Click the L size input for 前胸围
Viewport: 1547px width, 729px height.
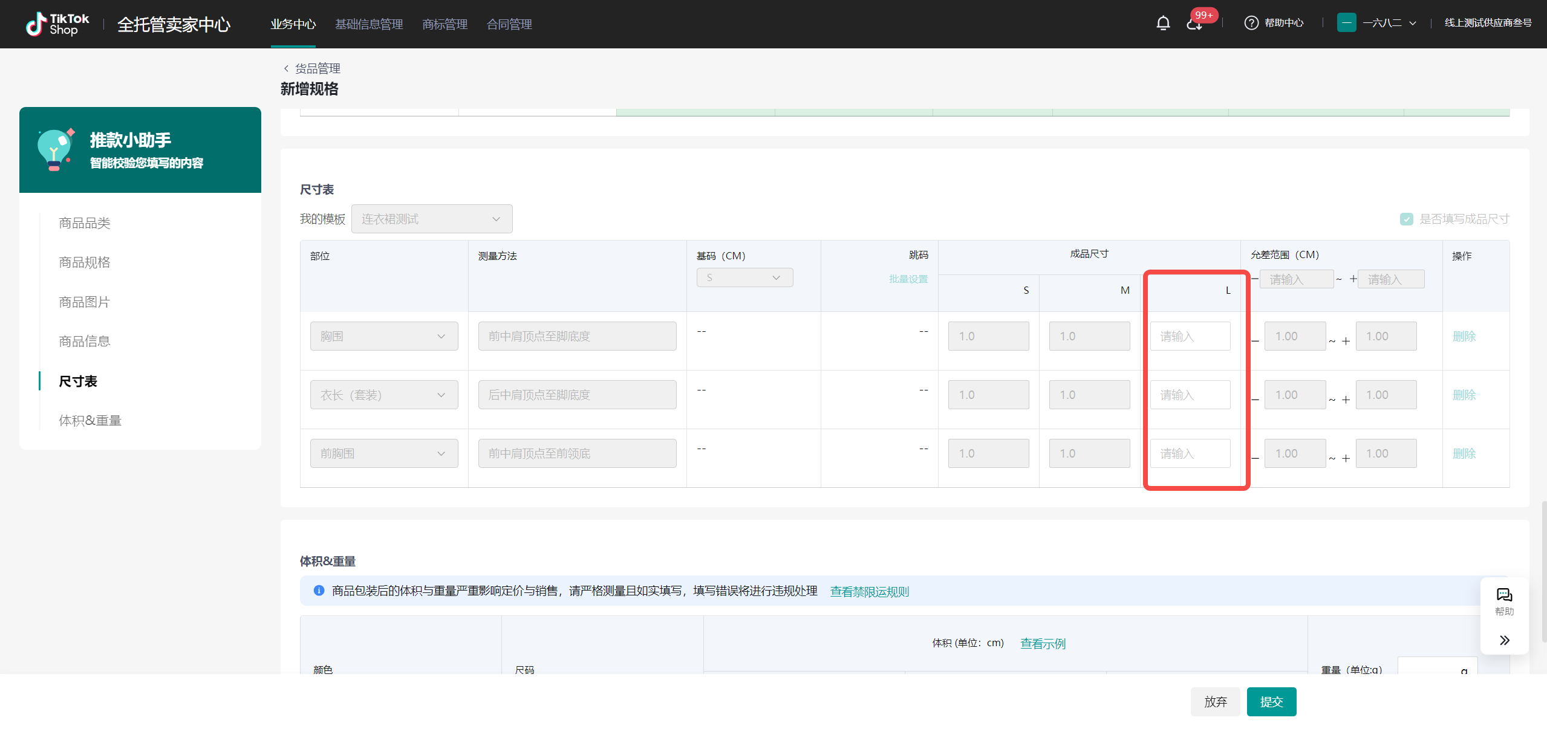click(1190, 453)
